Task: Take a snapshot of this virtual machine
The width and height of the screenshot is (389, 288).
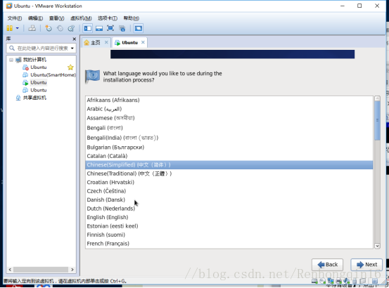Action: point(49,28)
